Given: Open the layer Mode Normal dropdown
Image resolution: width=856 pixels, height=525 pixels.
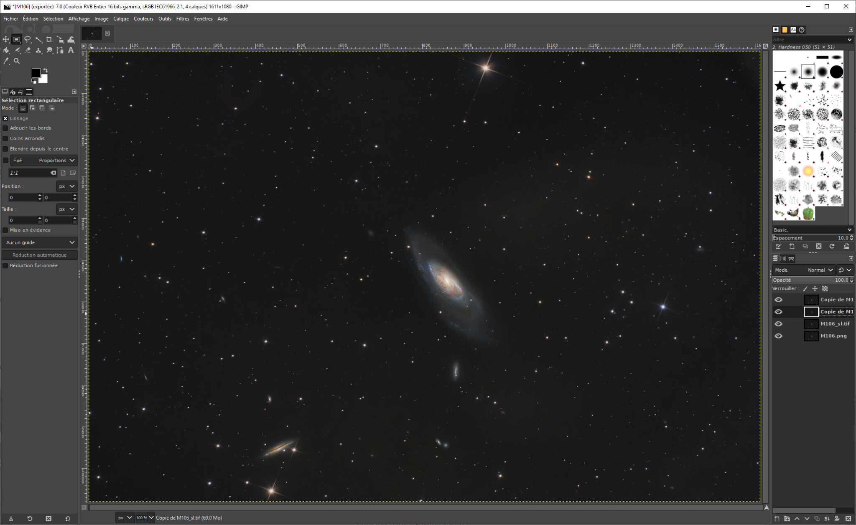Looking at the screenshot, I should pos(804,270).
